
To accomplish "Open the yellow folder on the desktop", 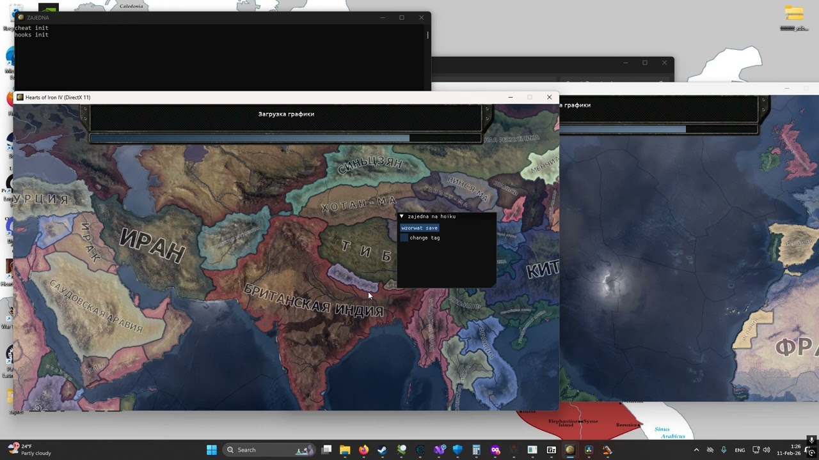I will [794, 13].
